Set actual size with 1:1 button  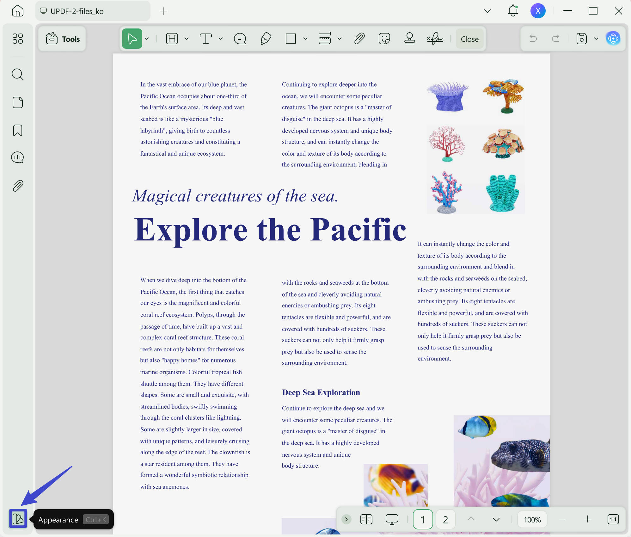tap(613, 519)
